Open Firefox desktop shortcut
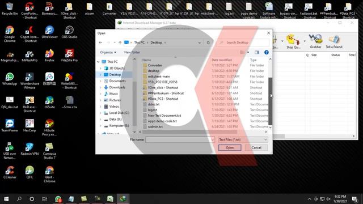The height and width of the screenshot is (204, 363). (49, 56)
